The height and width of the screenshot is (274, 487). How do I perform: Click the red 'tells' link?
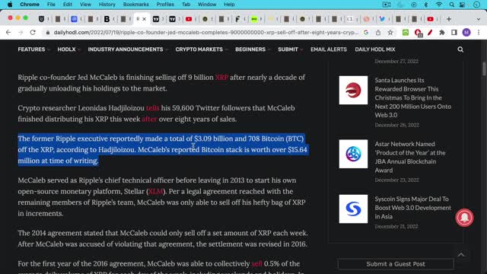[152, 108]
